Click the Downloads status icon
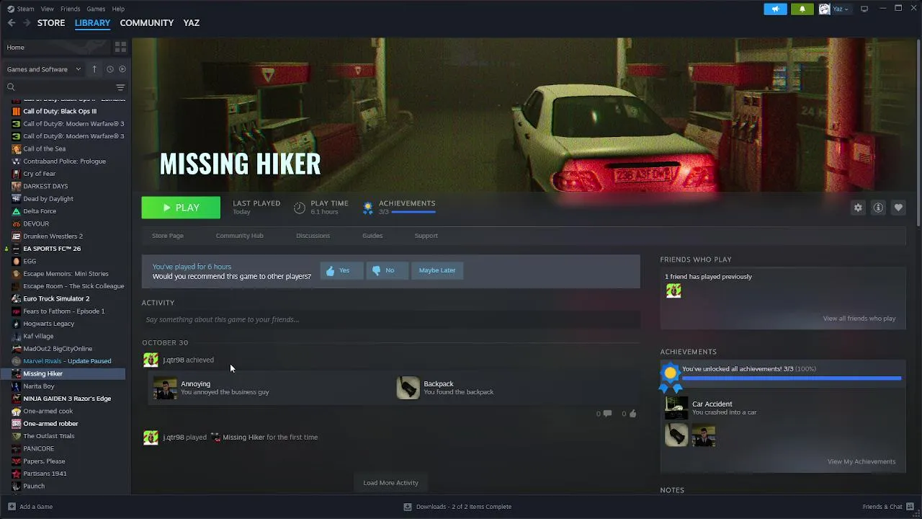The width and height of the screenshot is (922, 519). tap(408, 507)
